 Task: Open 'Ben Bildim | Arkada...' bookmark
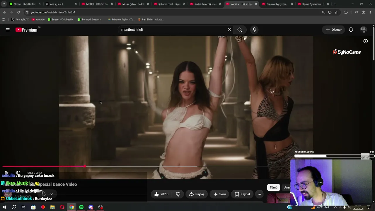tap(151, 20)
